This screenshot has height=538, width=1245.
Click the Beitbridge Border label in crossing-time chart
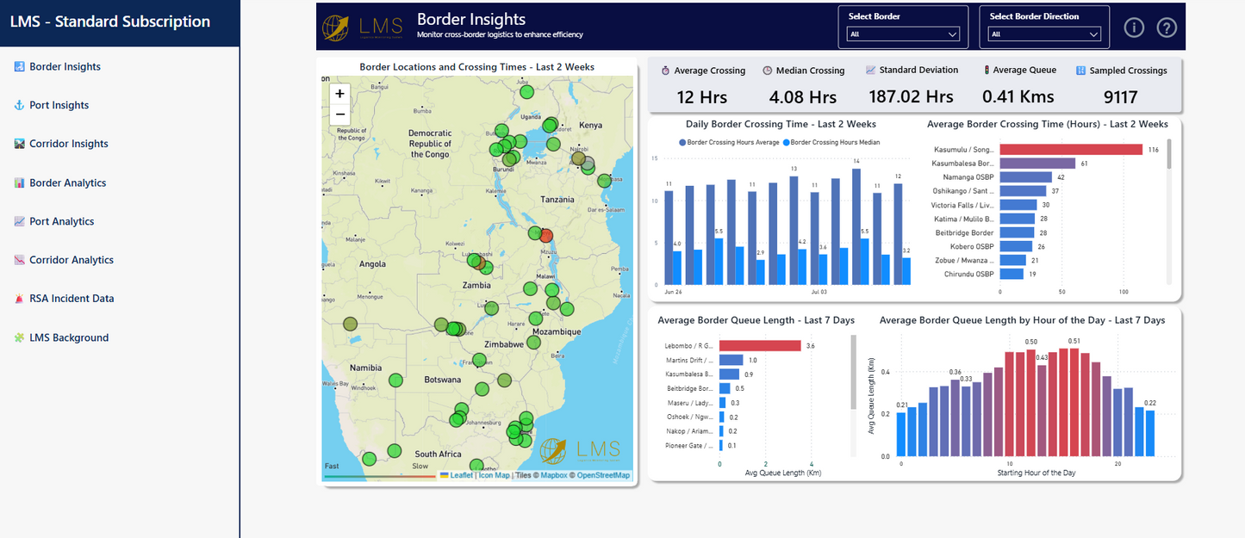[964, 232]
